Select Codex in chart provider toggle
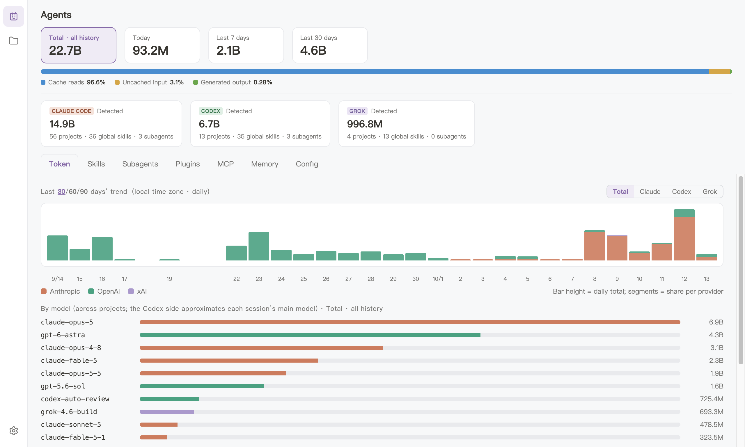The width and height of the screenshot is (745, 447). (681, 191)
